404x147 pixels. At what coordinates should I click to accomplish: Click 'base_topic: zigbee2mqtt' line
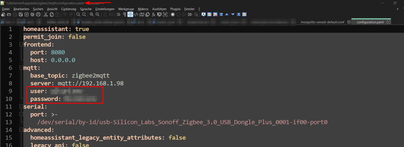pos(70,76)
